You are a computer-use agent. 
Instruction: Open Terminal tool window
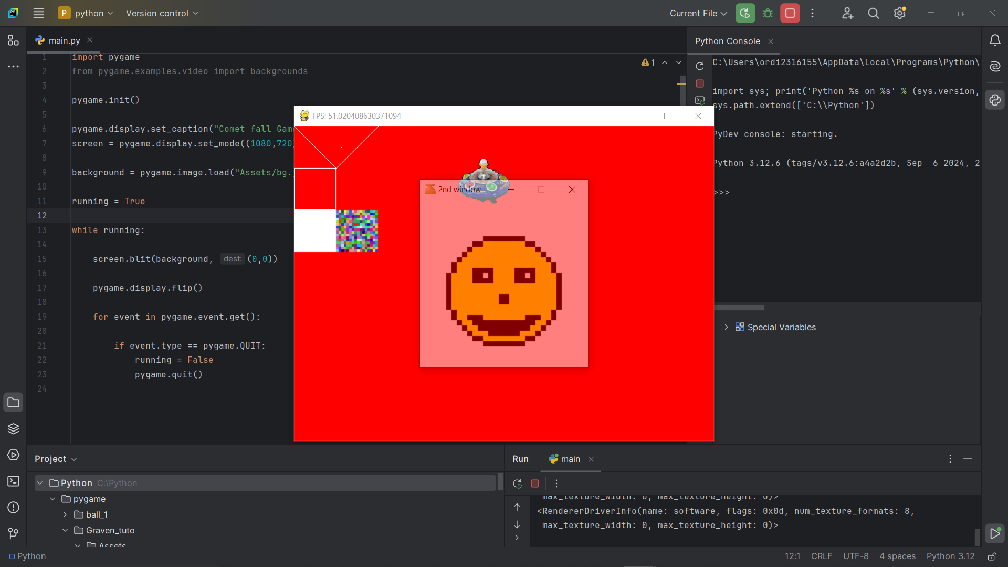[x=13, y=481]
